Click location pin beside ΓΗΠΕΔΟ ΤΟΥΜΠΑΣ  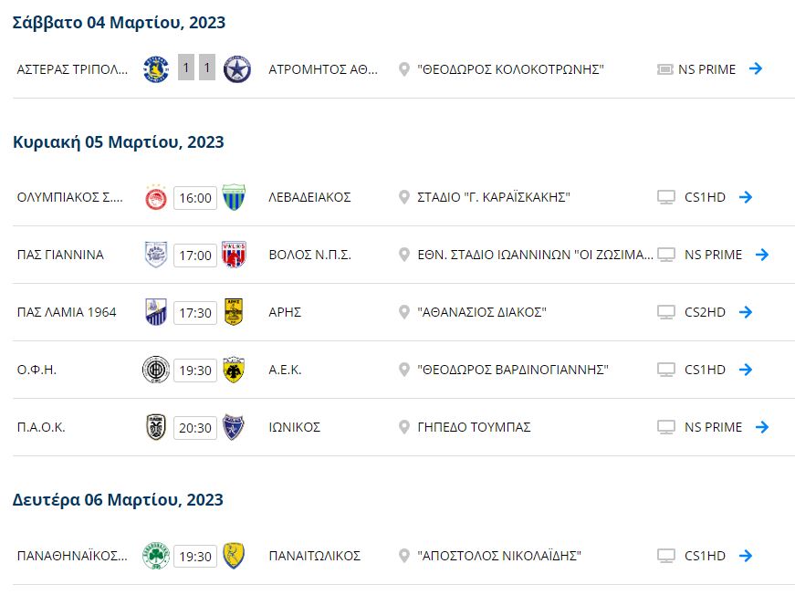405,427
